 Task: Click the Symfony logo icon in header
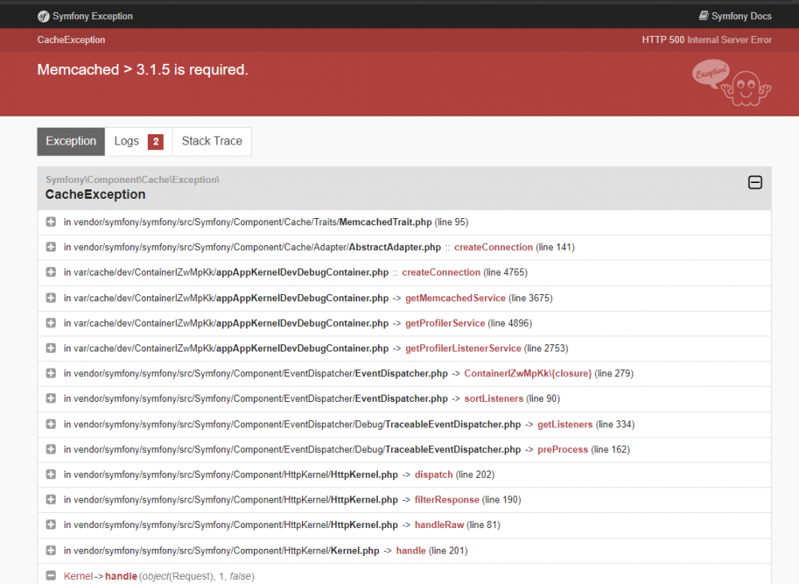tap(43, 16)
